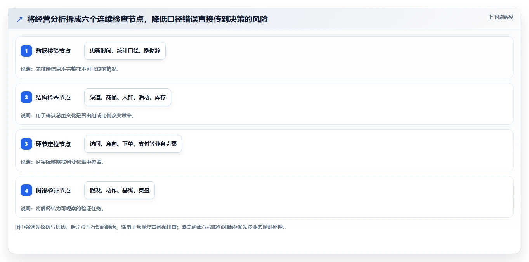Click the arrow icon beside the main title

click(19, 19)
